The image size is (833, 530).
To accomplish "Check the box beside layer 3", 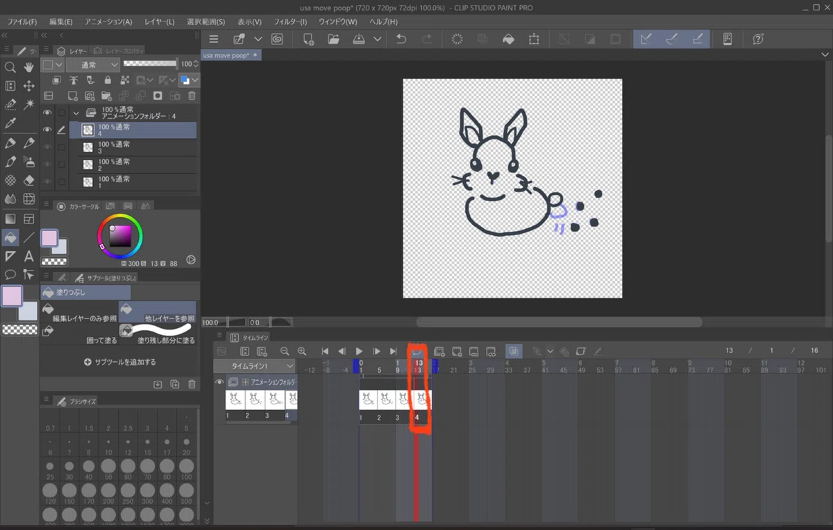I will point(62,146).
